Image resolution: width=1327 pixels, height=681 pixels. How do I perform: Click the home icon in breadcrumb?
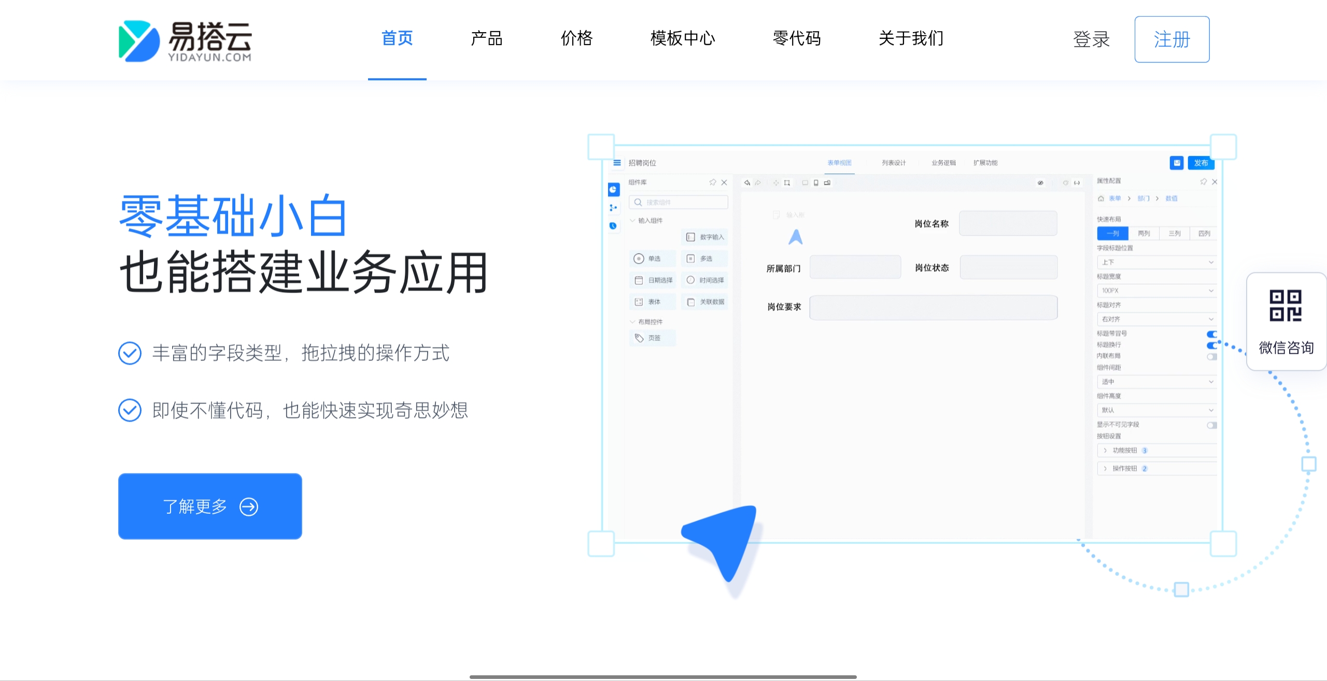(x=1101, y=198)
